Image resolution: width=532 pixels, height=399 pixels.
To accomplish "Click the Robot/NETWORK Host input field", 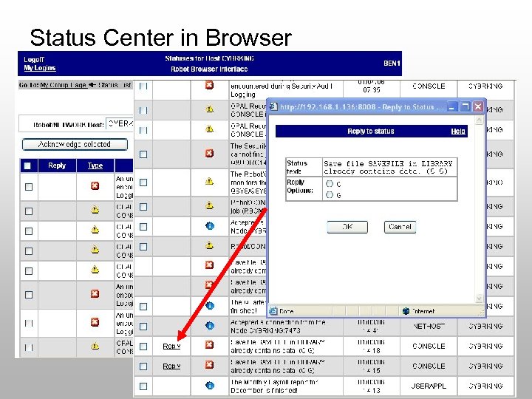I will tap(120, 124).
